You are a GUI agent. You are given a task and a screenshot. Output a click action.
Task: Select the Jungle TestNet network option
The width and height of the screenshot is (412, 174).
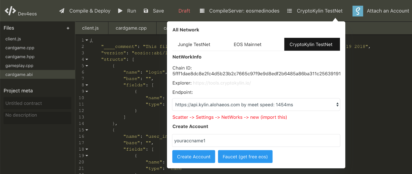pos(194,45)
